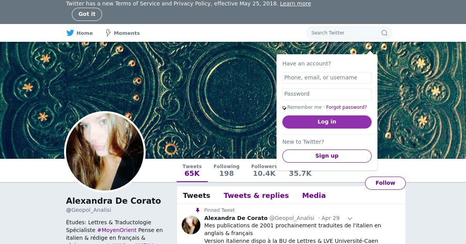This screenshot has height=244, width=466.
Task: Open the #MoyenOrient hashtag link
Action: (117, 230)
